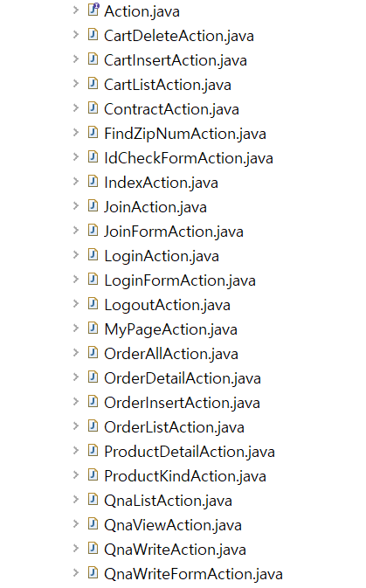Click the IdCheckFormAction.java file icon
Image resolution: width=366 pixels, height=588 pixels.
pyautogui.click(x=93, y=156)
